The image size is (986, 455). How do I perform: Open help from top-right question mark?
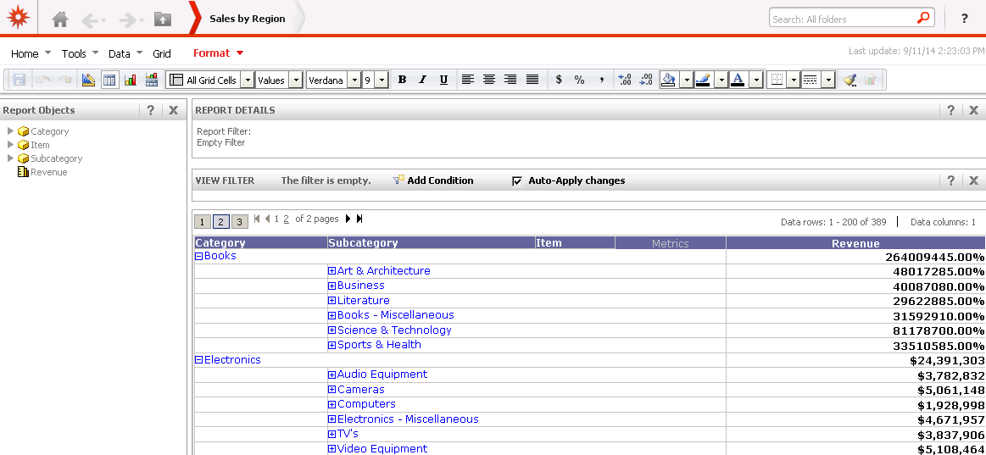[964, 19]
